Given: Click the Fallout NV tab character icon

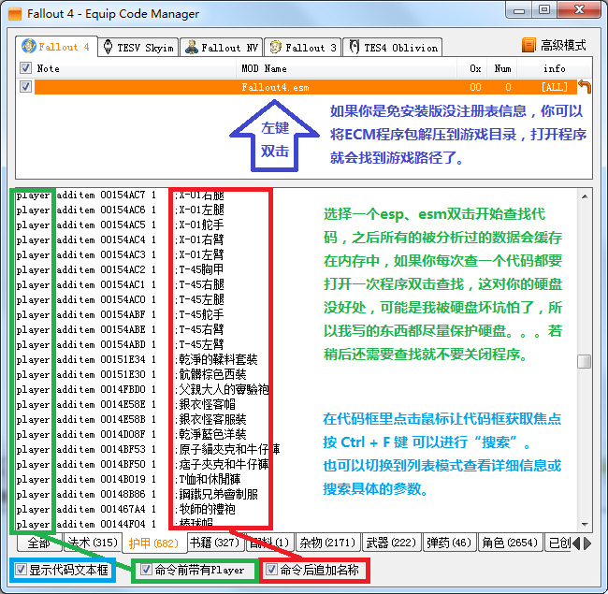Looking at the screenshot, I should click(x=192, y=48).
